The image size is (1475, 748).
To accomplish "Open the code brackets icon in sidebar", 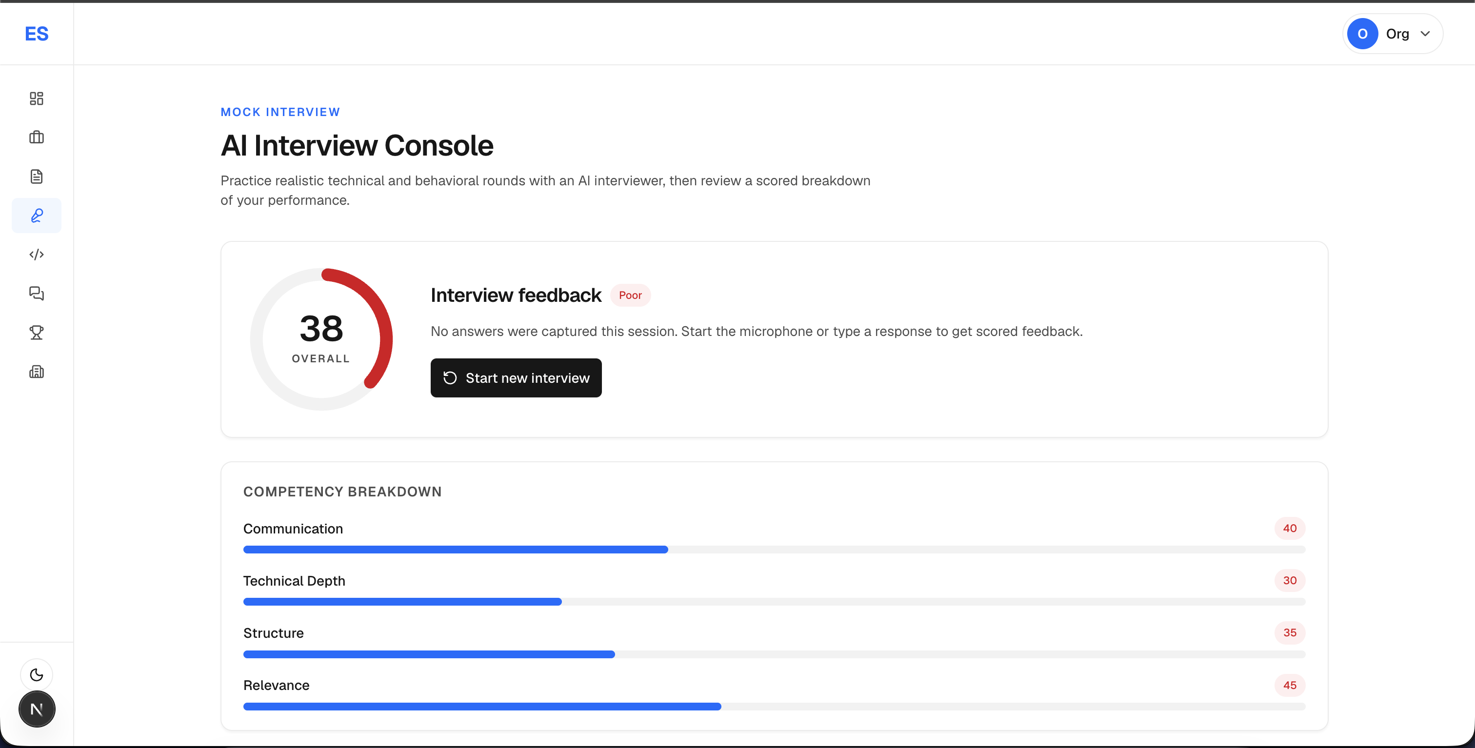I will tap(37, 254).
